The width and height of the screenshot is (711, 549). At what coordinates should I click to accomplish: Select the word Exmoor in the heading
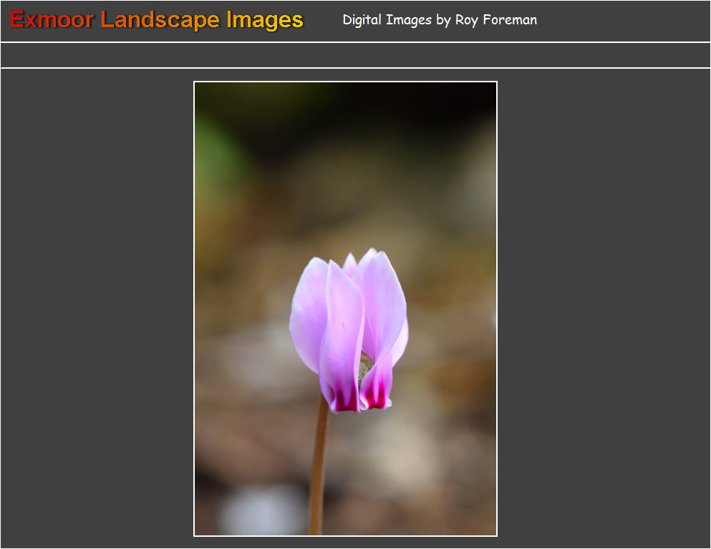pos(52,20)
